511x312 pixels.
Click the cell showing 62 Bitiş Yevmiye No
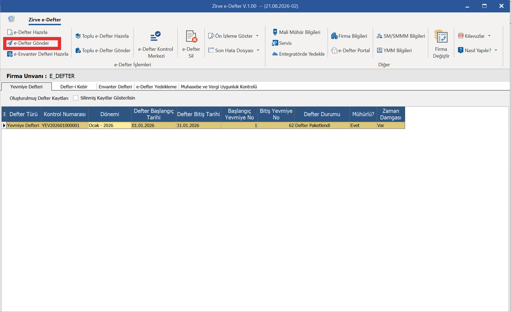pos(276,125)
